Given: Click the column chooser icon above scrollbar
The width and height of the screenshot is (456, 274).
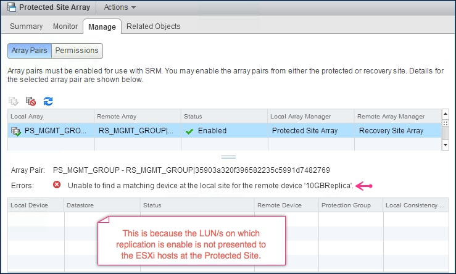Looking at the screenshot, I should tap(446, 123).
